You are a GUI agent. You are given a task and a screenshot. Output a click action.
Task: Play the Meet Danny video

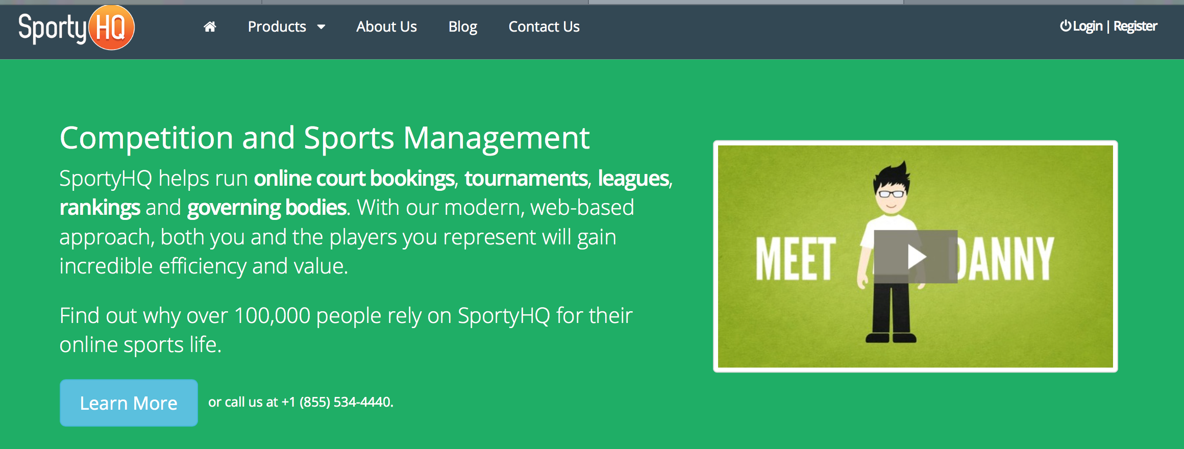[916, 257]
